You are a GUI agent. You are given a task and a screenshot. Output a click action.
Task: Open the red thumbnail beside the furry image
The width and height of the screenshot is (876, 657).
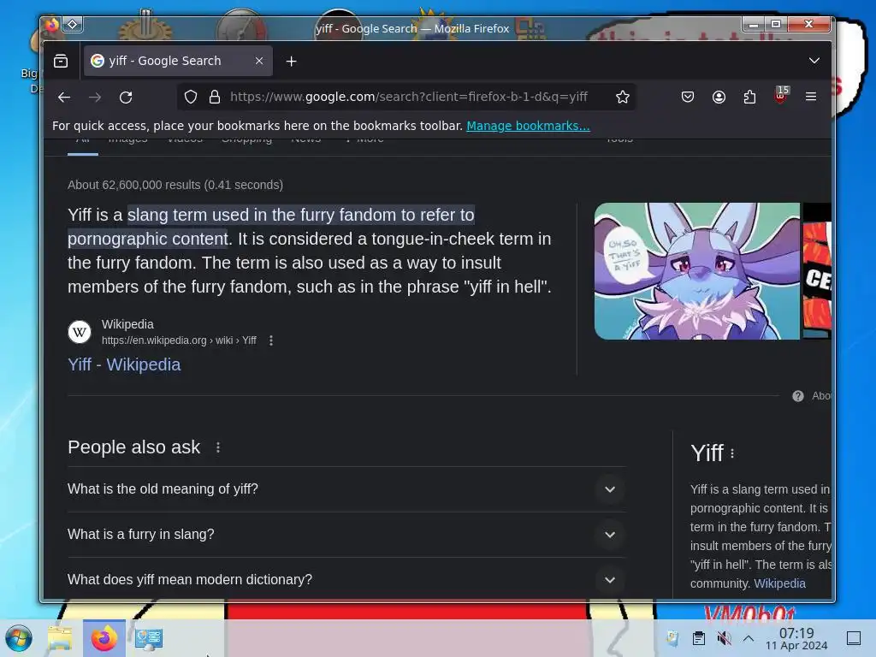click(817, 271)
